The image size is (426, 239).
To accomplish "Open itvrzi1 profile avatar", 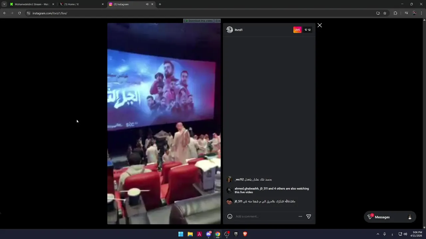I will [230, 30].
